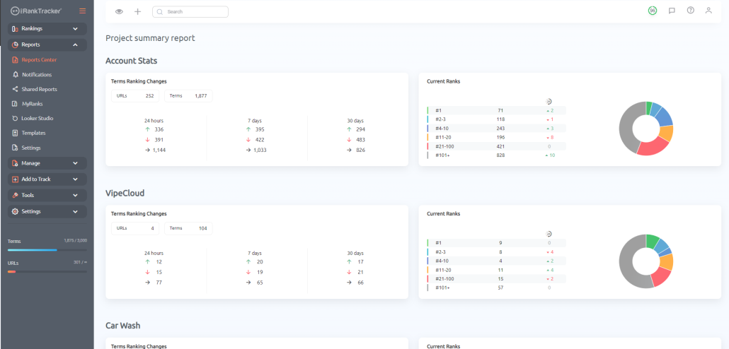Open the green score circle indicator

pyautogui.click(x=653, y=11)
